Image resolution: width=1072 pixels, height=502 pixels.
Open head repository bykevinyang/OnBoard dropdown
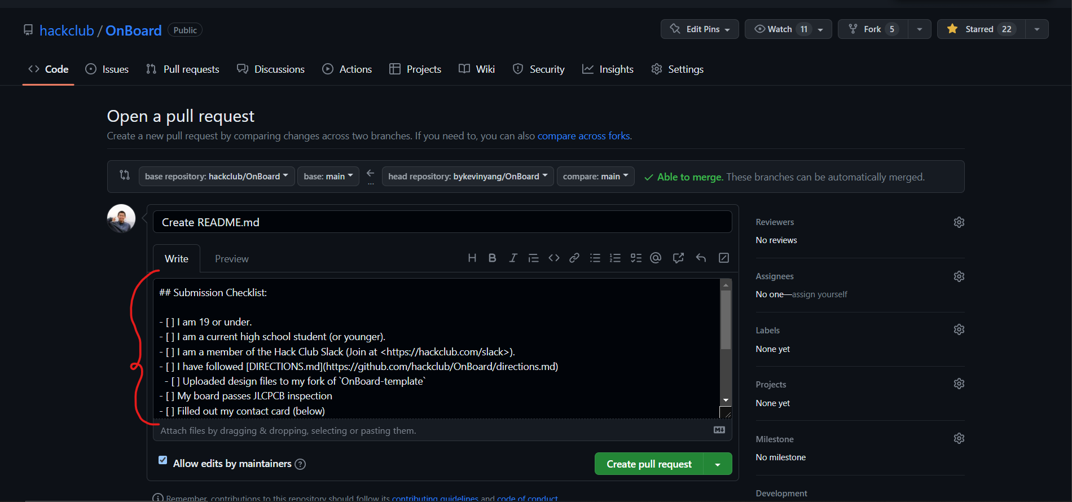pos(468,177)
